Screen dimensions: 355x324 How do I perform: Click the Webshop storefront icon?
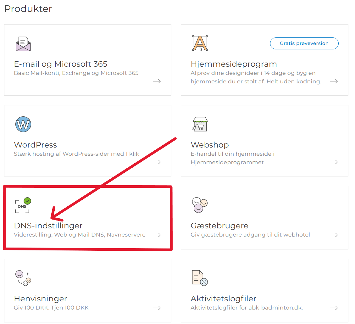(x=200, y=124)
